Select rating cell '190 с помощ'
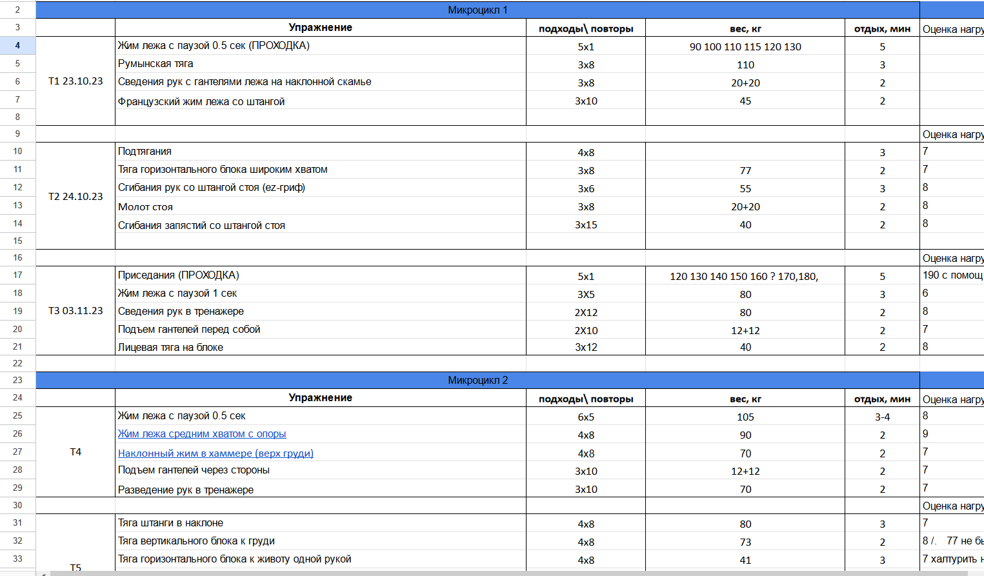This screenshot has height=576, width=984. pos(952,275)
